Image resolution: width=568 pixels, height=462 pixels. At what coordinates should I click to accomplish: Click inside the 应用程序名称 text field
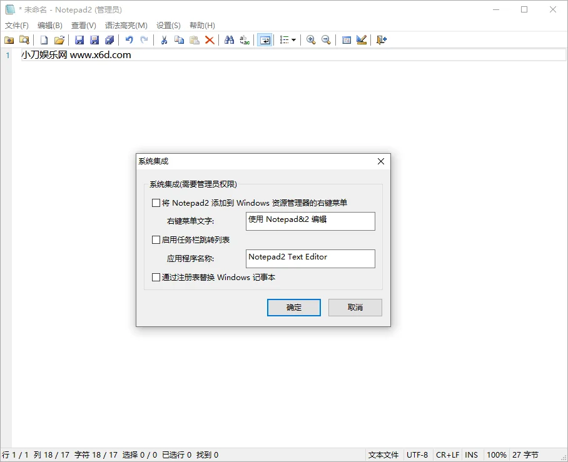pos(310,258)
